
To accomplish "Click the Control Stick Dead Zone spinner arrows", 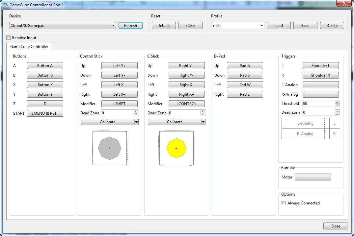I will [136, 113].
